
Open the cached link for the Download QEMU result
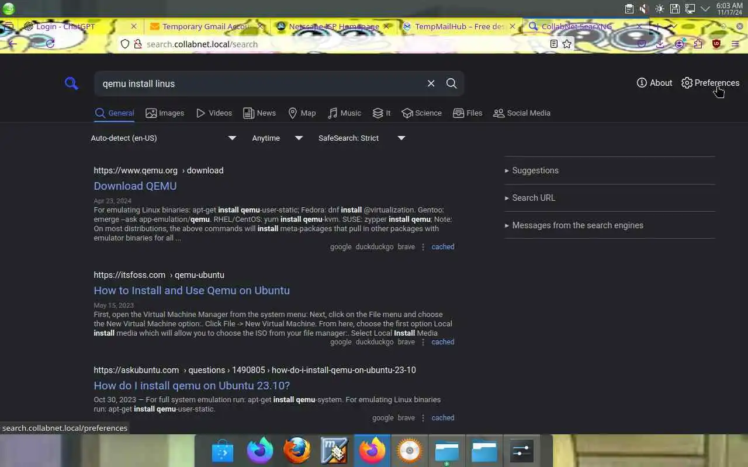[x=442, y=247]
